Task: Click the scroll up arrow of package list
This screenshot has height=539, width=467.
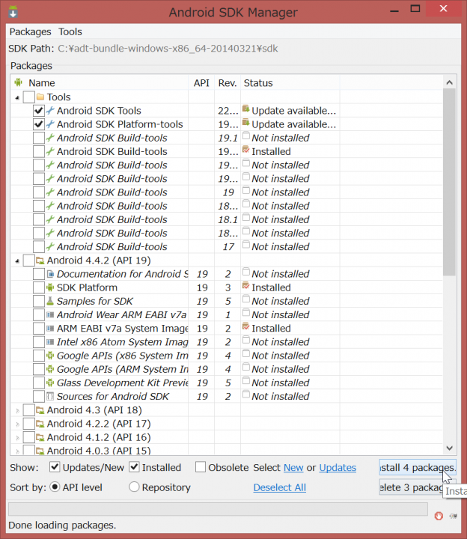Action: pos(449,82)
